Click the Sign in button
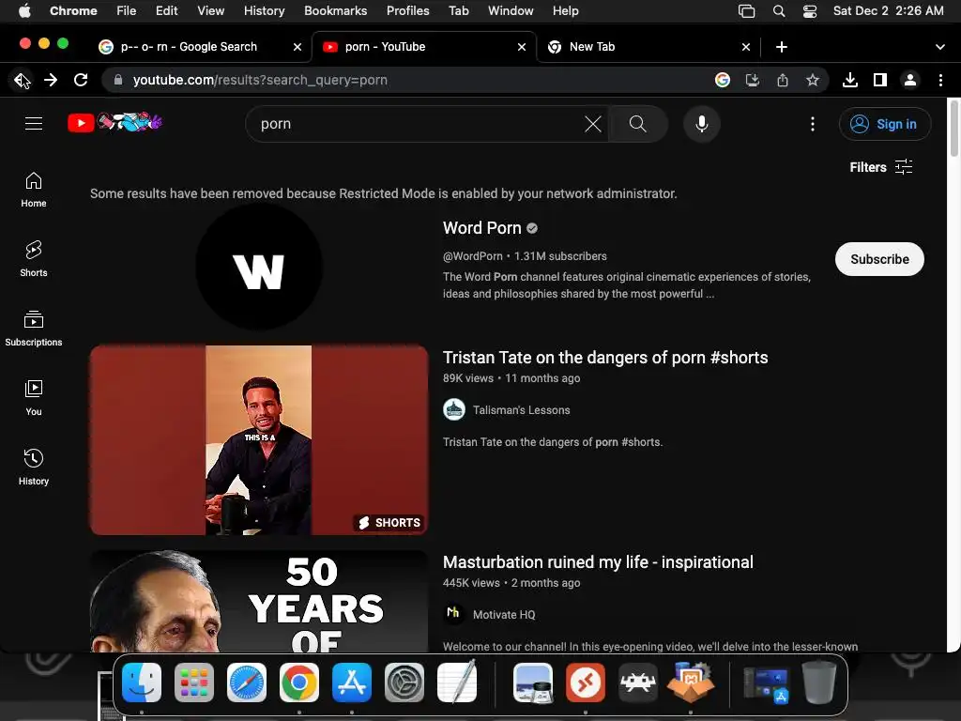 point(884,124)
